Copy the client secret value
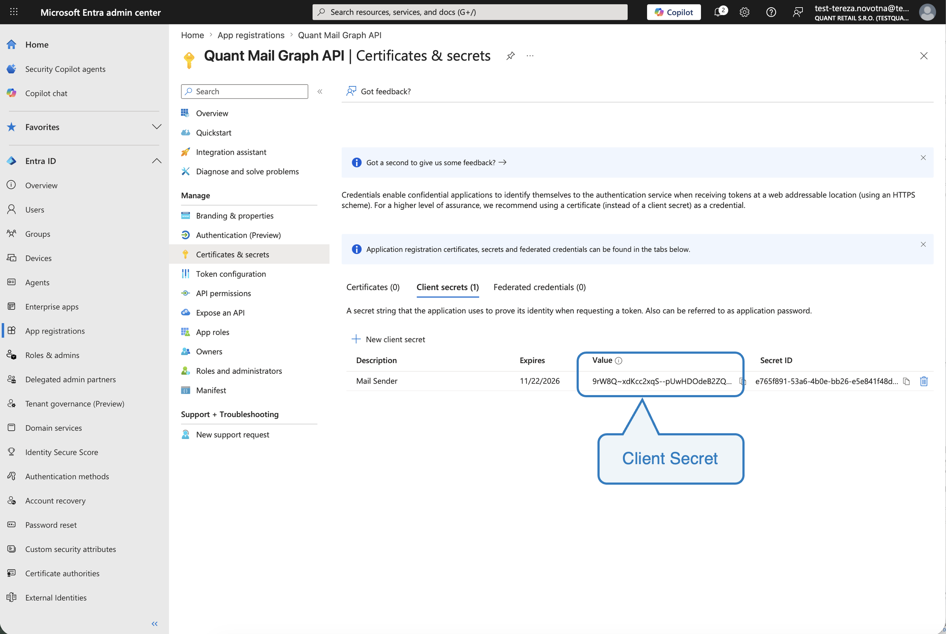946x634 pixels. [x=742, y=381]
